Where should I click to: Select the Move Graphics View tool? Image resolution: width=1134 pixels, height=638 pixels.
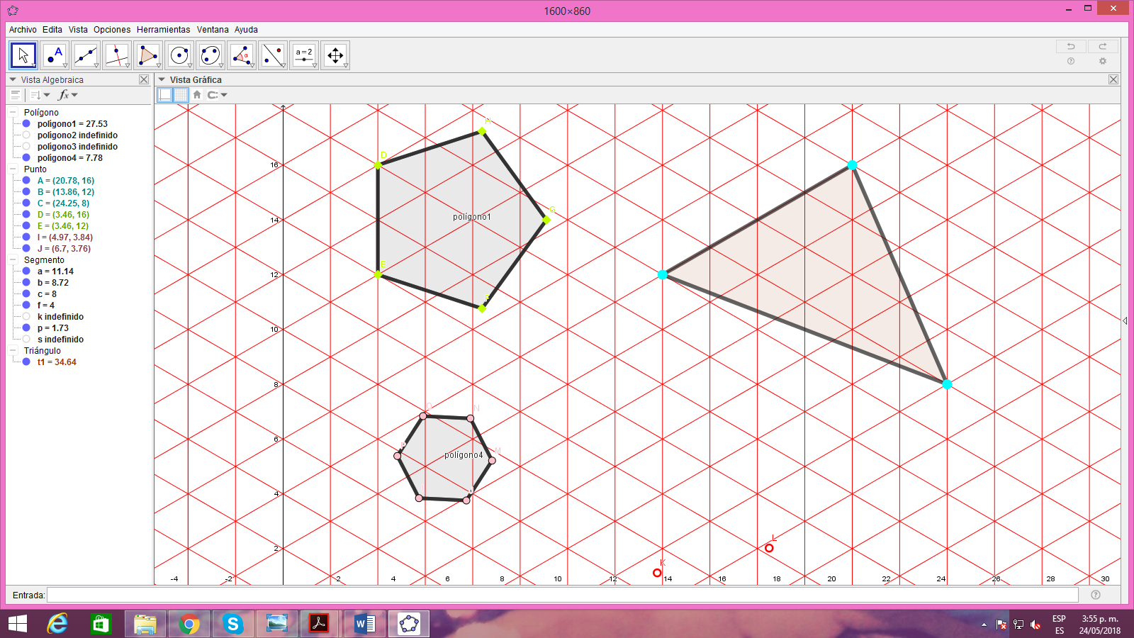[334, 55]
